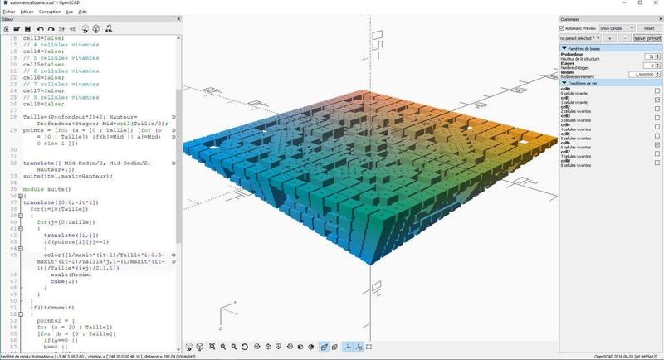
Task: Open the Vue menu
Action: click(70, 12)
